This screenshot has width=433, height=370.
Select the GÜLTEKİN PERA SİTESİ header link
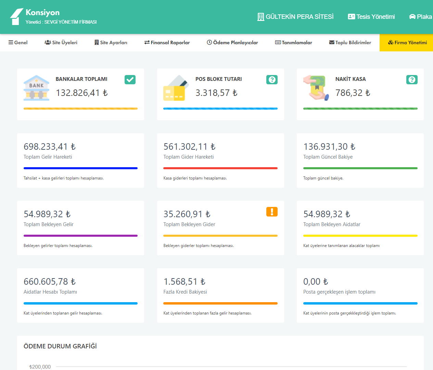pos(295,16)
